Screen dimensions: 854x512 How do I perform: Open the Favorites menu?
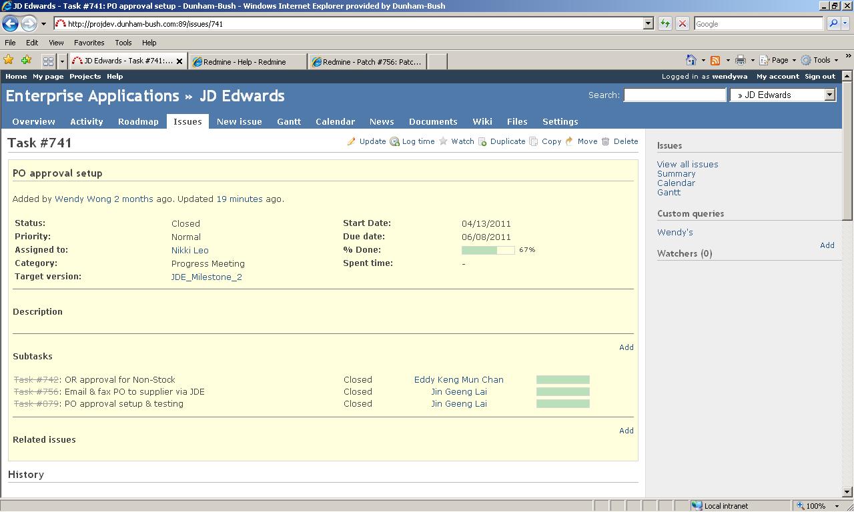[89, 42]
